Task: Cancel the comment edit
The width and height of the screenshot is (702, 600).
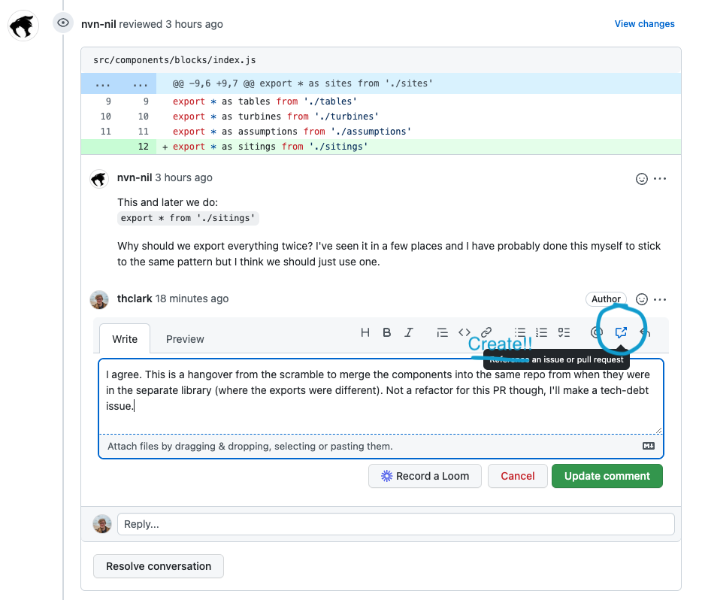Action: (518, 476)
